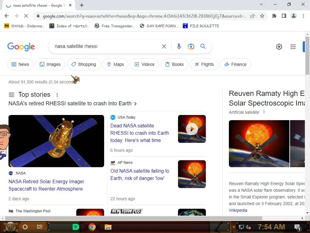
Task: Clear the Google search box
Action: point(164,46)
